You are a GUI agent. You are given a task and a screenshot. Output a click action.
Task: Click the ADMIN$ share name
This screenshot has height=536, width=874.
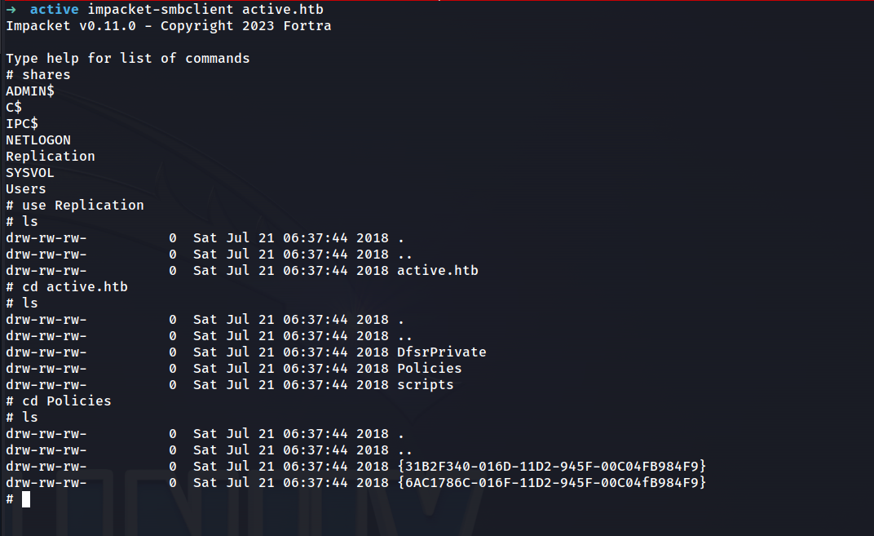coord(30,91)
